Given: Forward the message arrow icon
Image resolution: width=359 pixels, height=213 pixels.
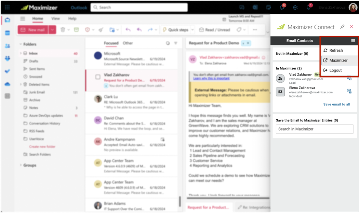Looking at the screenshot, I should click(150, 30).
